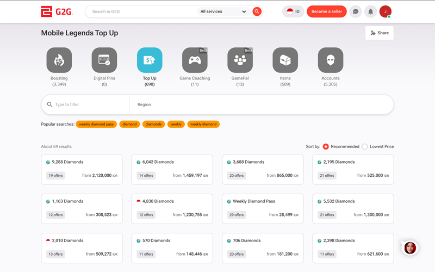
Task: Click the 29 offers badge
Action: pos(237,215)
